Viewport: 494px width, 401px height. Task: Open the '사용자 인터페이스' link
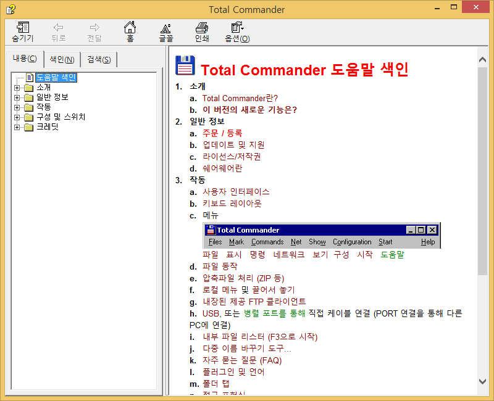pos(236,192)
